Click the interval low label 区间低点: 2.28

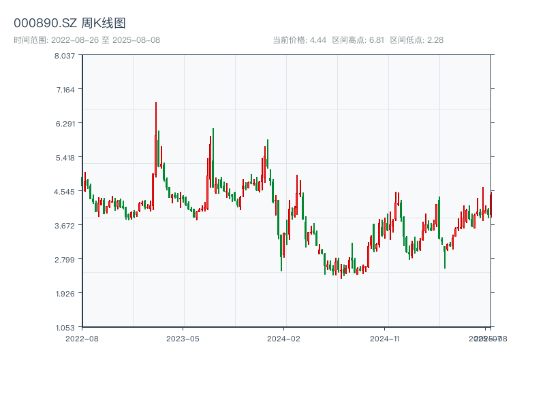click(417, 40)
